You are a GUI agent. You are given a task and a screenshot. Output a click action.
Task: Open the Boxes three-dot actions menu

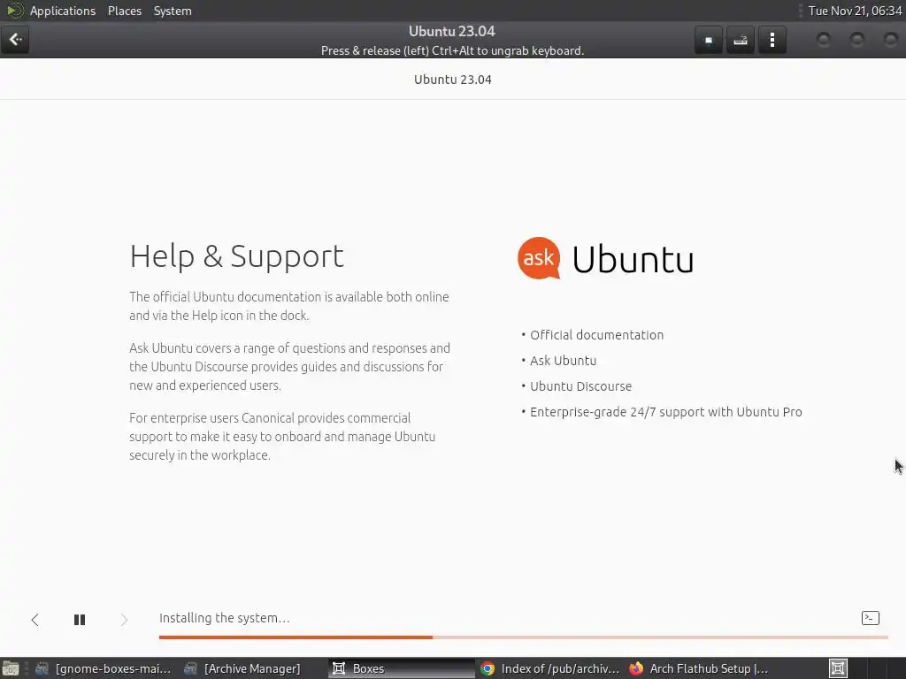772,40
